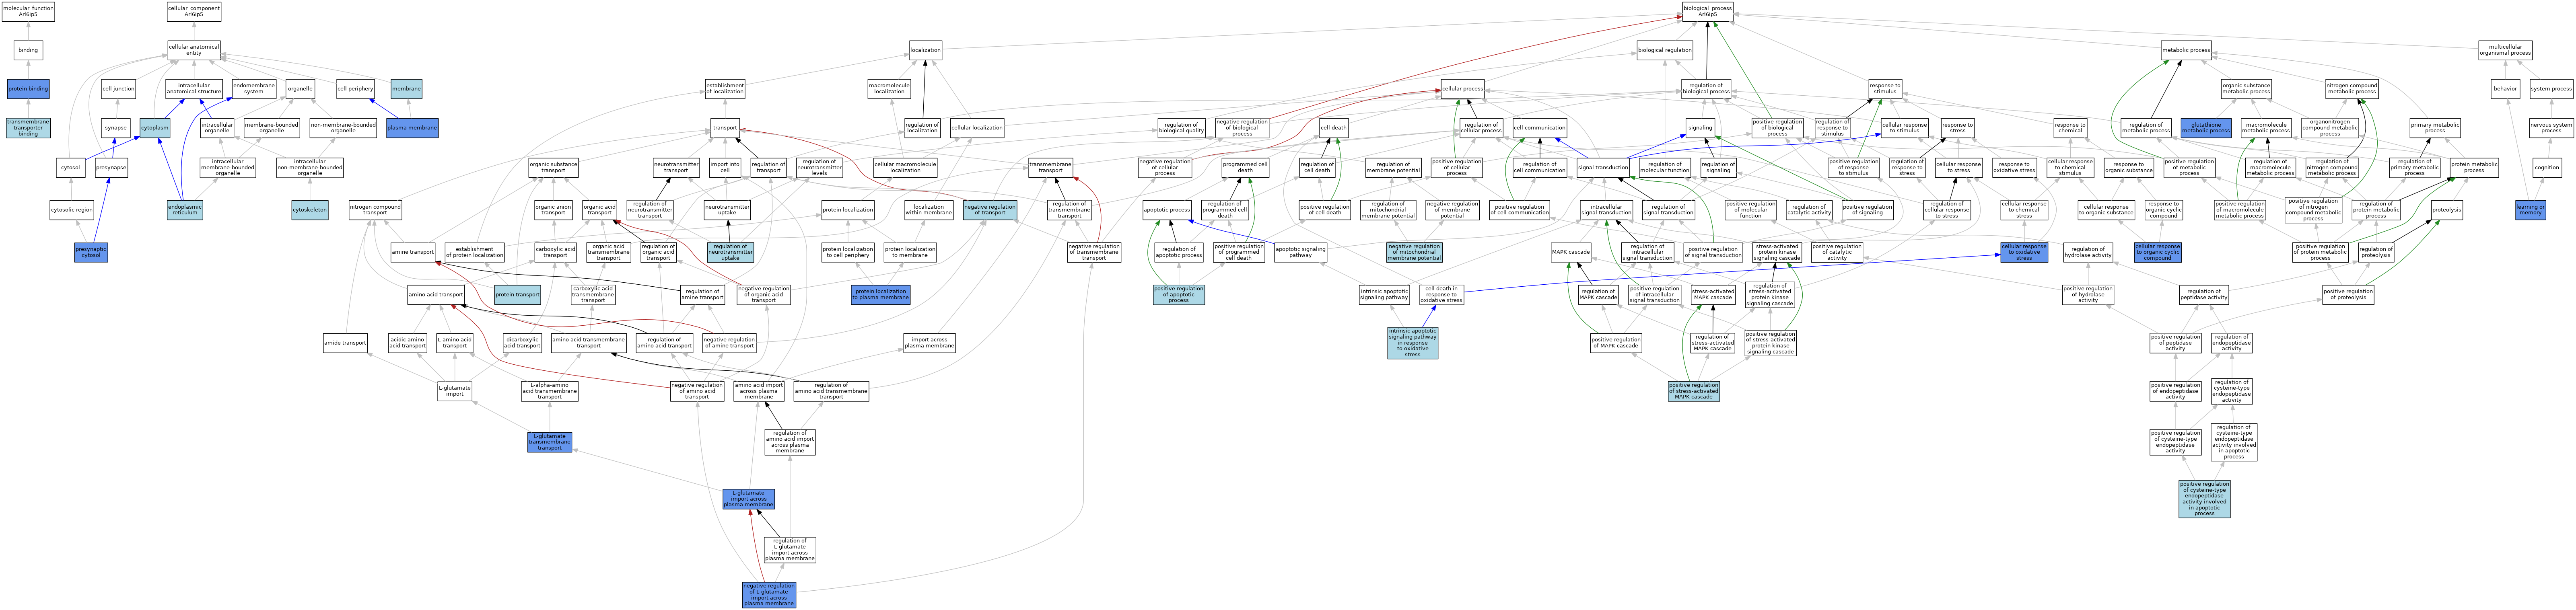Select 'negative regulation of L-glutamate import' bottom node
The image size is (2576, 610).
tap(769, 595)
